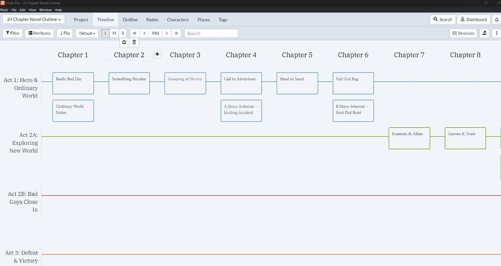The image size is (501, 266).
Task: Delete Chapter 2 using the trash icon
Action: [x=134, y=42]
